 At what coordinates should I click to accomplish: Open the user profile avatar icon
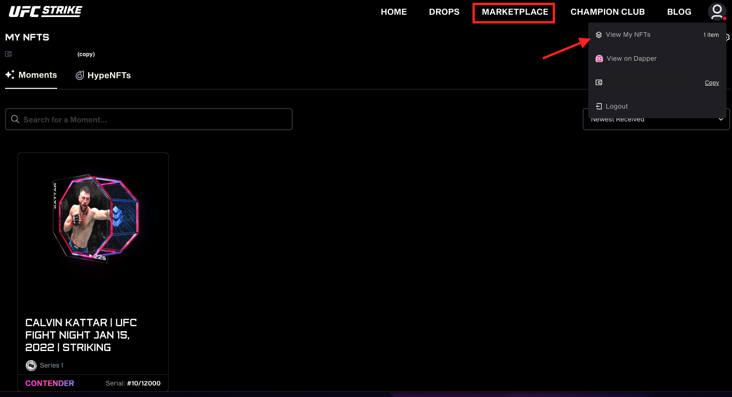click(x=717, y=12)
